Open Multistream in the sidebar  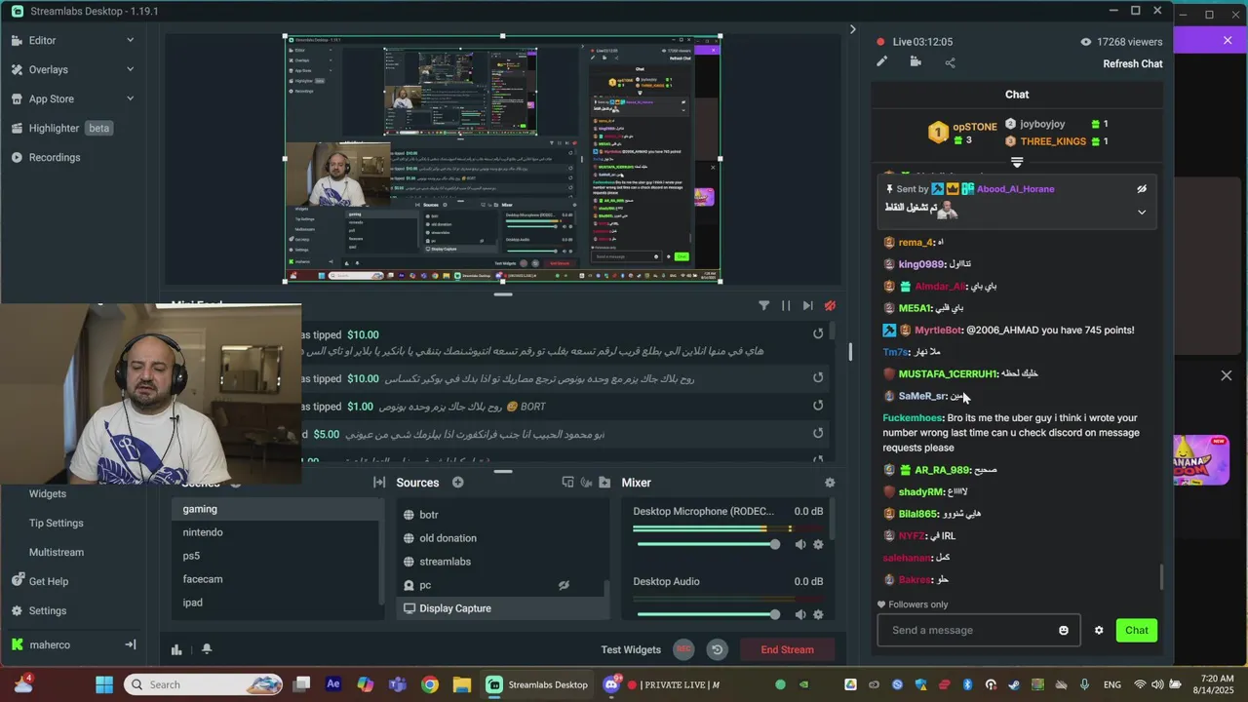(x=56, y=552)
